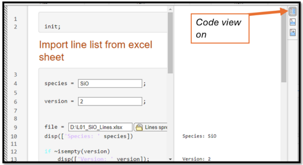Image resolution: width=303 pixels, height=165 pixels.
Task: Click the 'Version: 2' output text
Action: tap(196, 159)
